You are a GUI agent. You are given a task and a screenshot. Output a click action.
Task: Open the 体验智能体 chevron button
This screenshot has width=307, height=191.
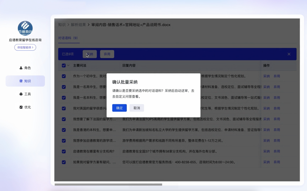click(25, 47)
